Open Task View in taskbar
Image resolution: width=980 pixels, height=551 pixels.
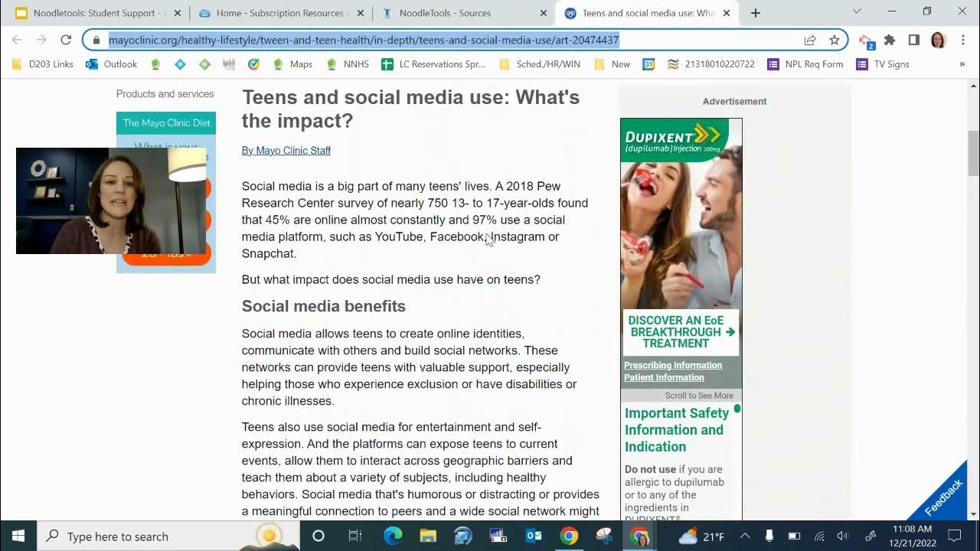355,536
